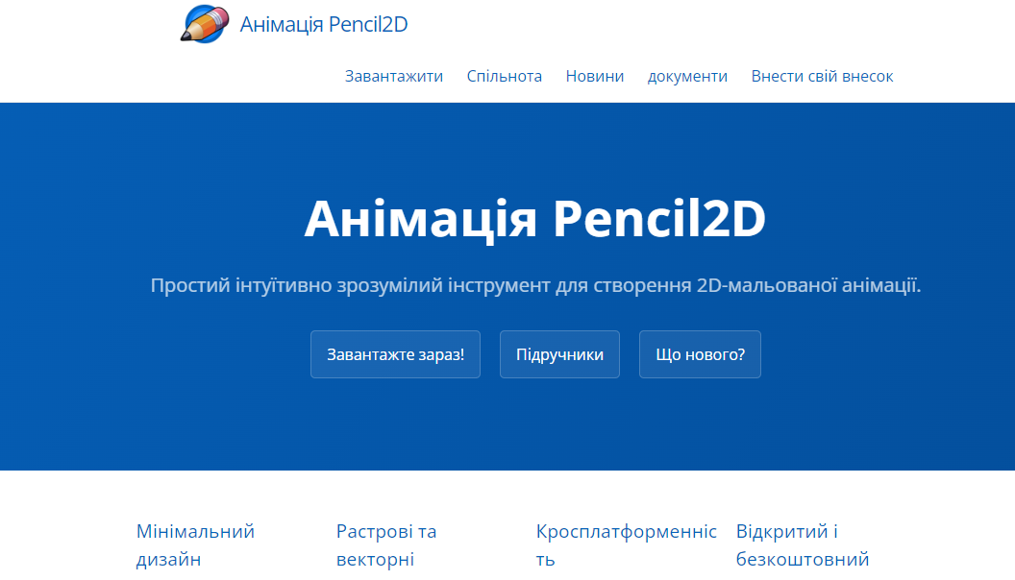Click the 'Завантажте зараз!' button

click(395, 354)
